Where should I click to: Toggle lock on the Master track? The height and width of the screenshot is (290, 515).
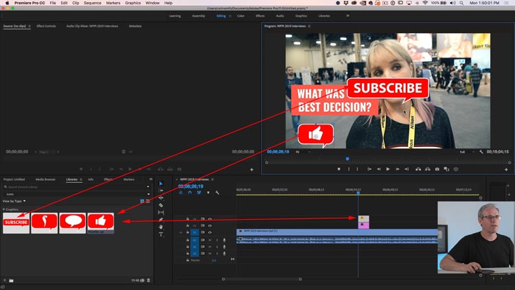[187, 260]
